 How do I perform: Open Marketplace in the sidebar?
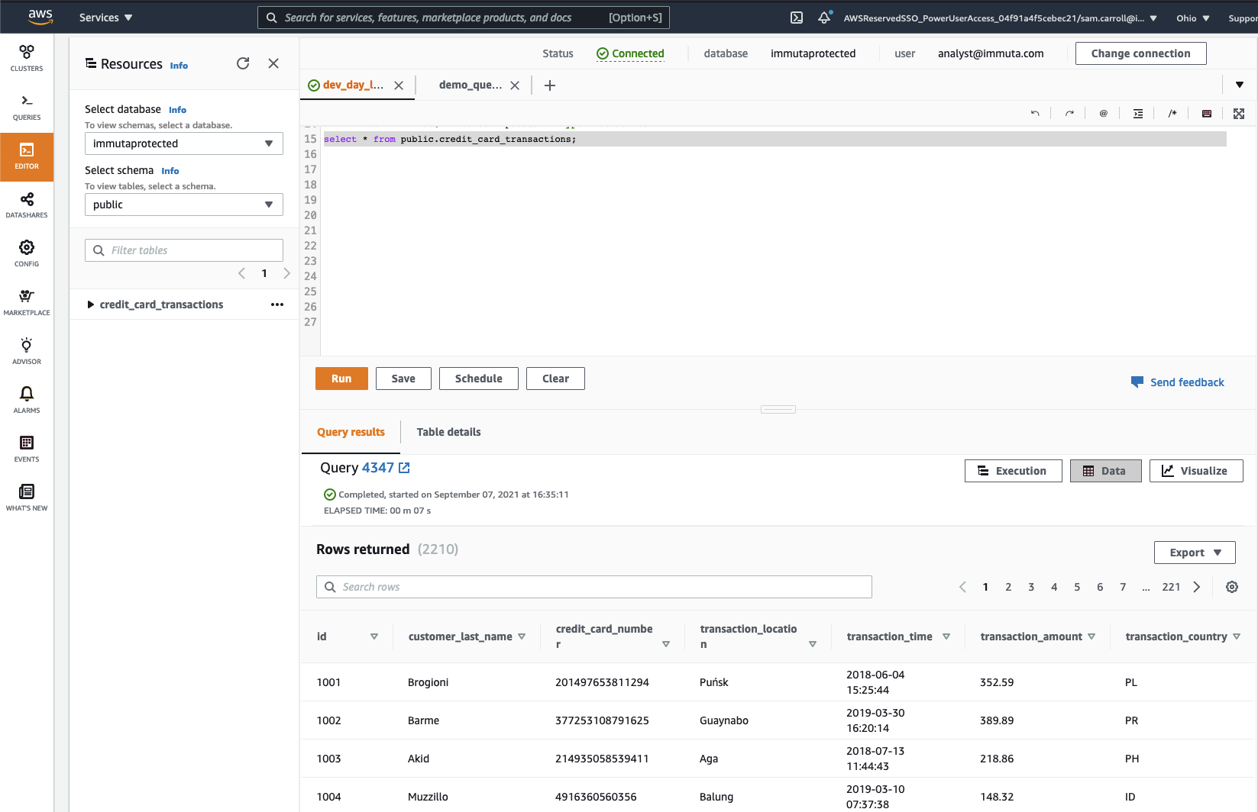coord(27,303)
